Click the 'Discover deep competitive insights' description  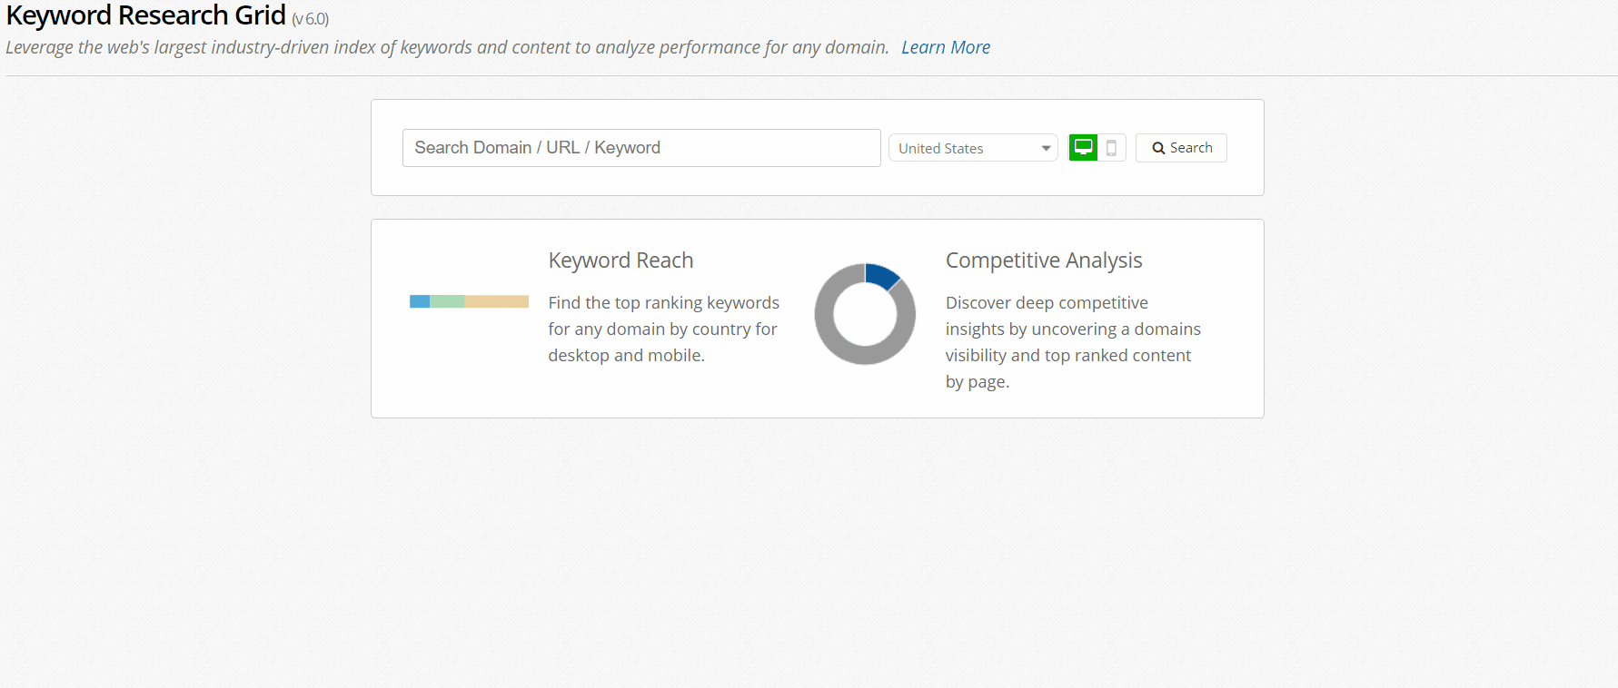[1072, 341]
